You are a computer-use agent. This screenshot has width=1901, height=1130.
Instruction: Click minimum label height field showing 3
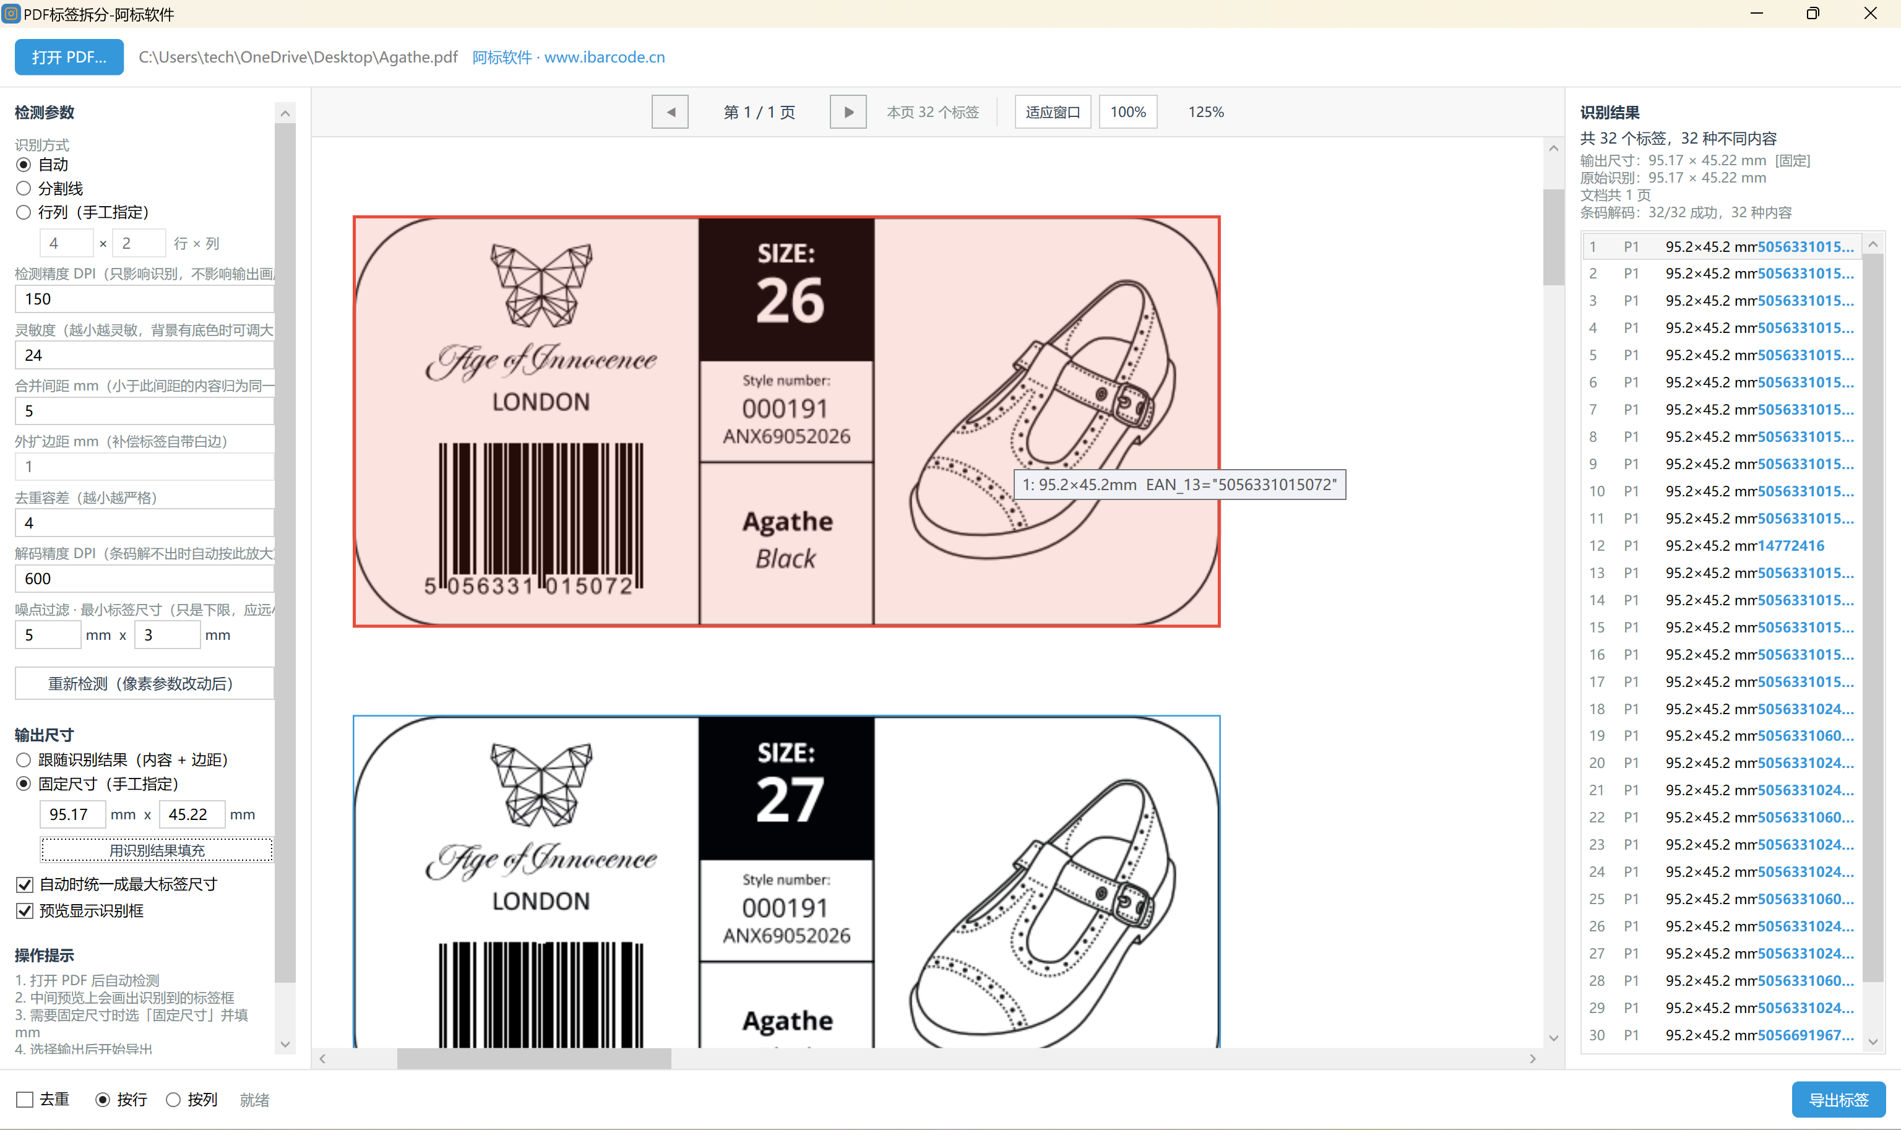[168, 635]
